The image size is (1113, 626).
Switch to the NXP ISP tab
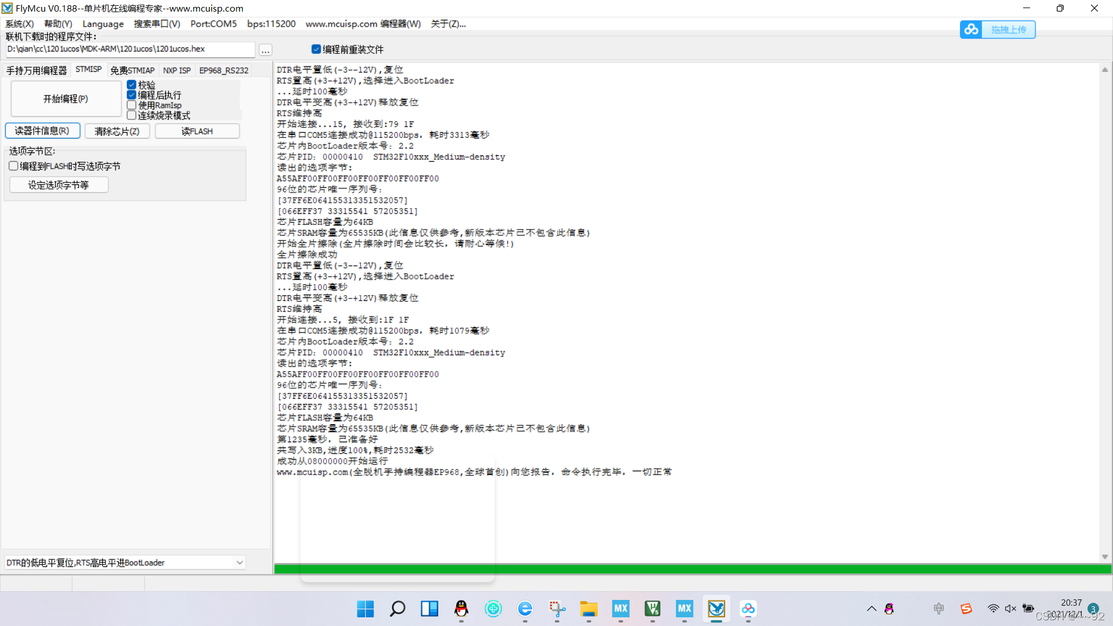point(177,70)
